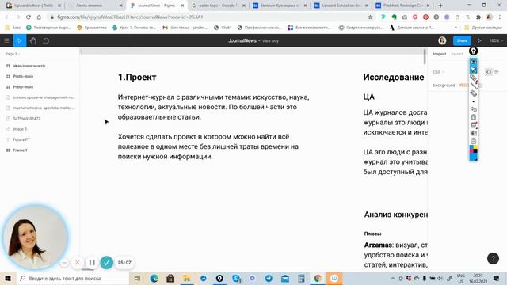
Task: Open the Figma main menu hamburger
Action: coord(6,40)
